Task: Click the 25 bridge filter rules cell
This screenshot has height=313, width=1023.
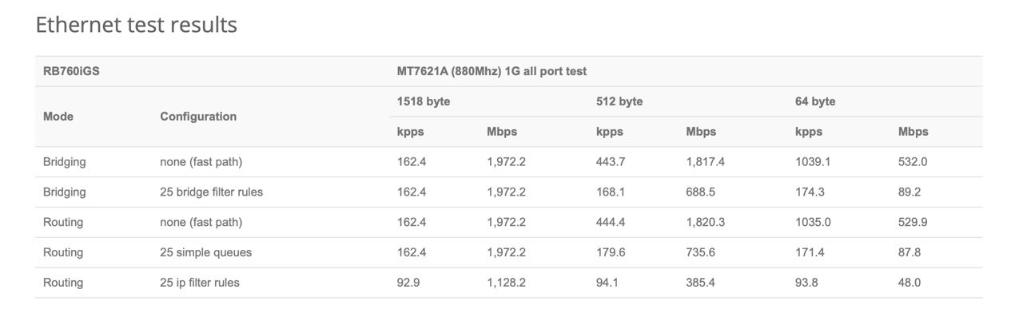Action: pos(212,192)
